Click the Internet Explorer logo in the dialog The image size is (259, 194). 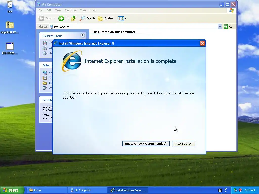[x=72, y=61]
